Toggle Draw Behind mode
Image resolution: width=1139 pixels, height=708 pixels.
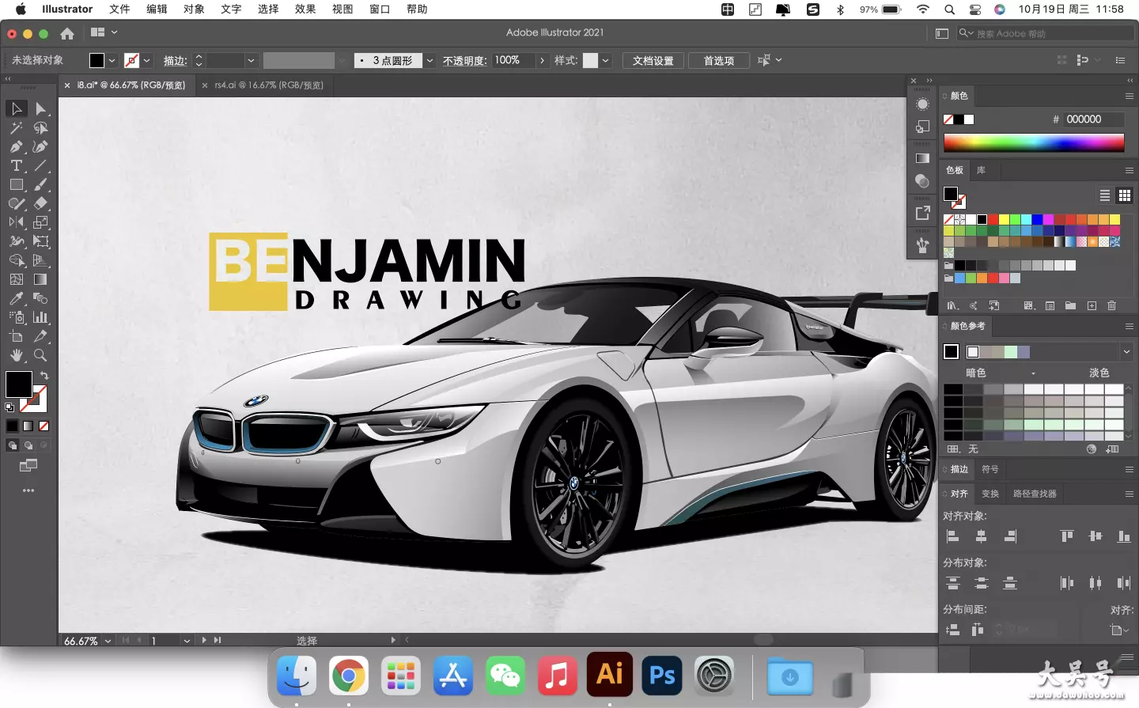click(28, 445)
